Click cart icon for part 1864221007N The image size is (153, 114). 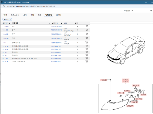point(87,30)
